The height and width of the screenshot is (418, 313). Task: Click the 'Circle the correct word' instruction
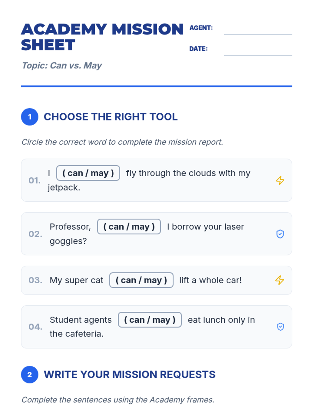122,142
